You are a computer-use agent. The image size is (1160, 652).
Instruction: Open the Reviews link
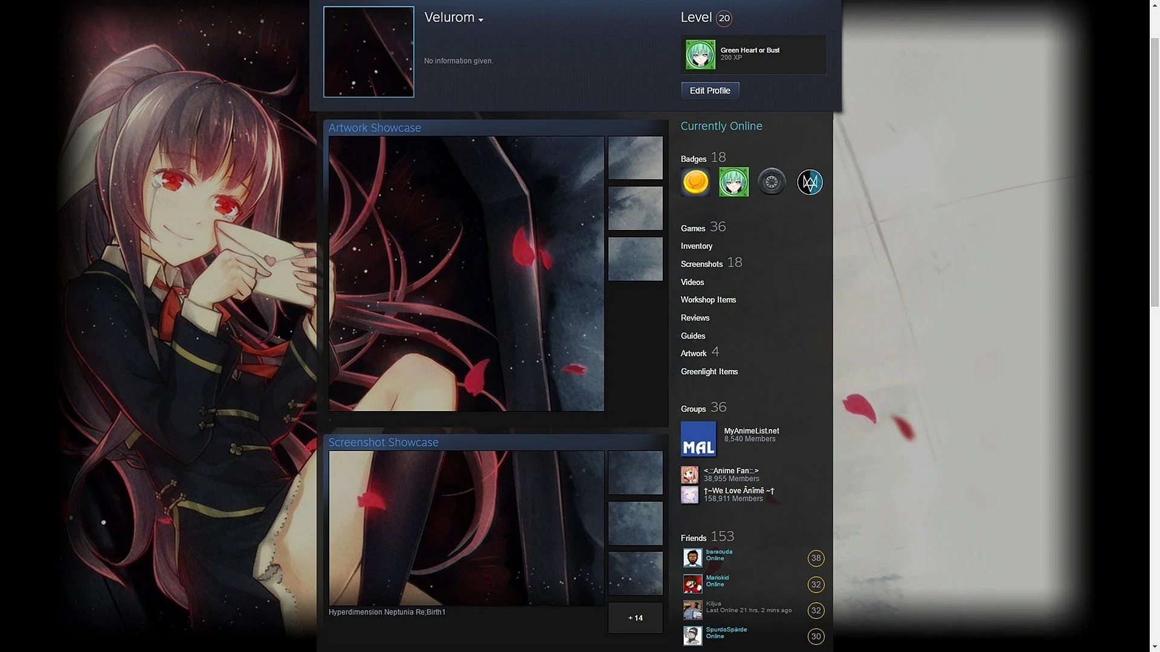[x=695, y=318]
